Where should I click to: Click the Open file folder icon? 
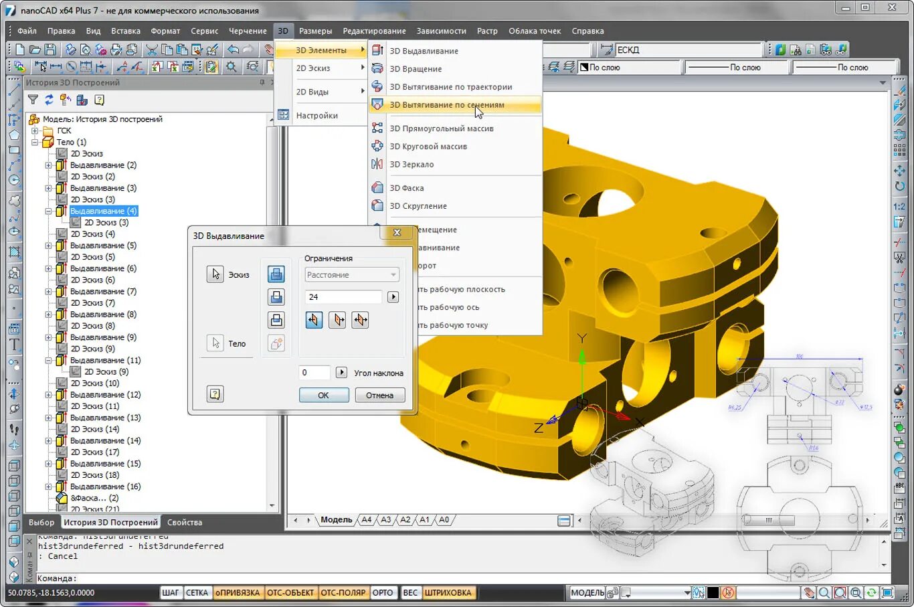tap(35, 50)
